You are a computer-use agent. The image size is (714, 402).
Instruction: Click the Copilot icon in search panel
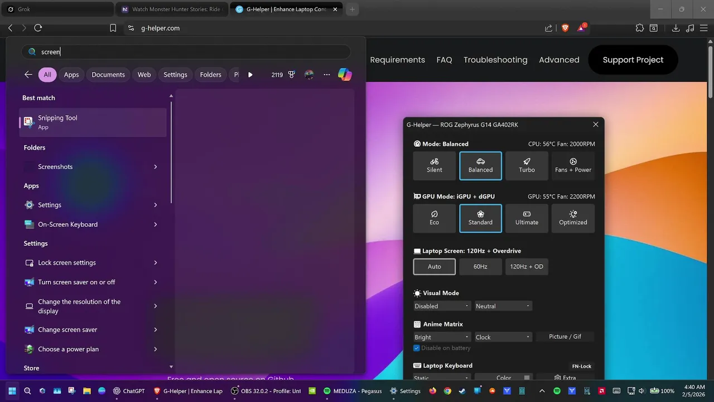(345, 74)
